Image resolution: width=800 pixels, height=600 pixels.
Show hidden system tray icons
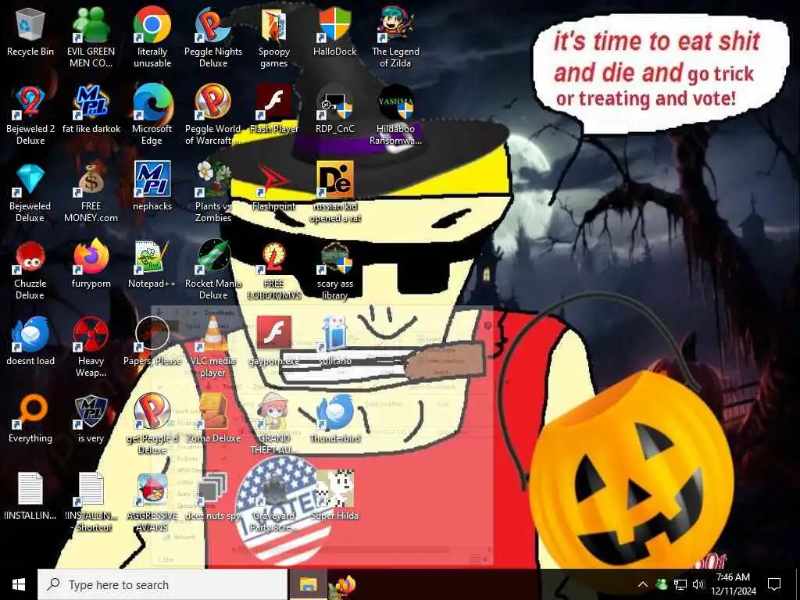[643, 584]
